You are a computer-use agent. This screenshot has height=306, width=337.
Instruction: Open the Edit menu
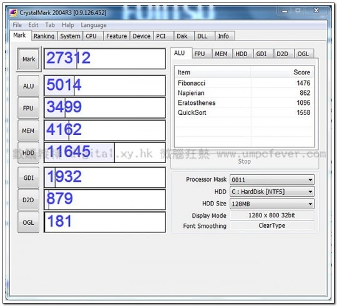33,25
